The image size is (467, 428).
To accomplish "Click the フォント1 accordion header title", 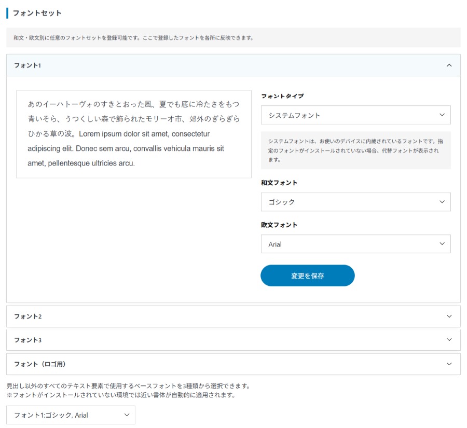I will (x=28, y=65).
